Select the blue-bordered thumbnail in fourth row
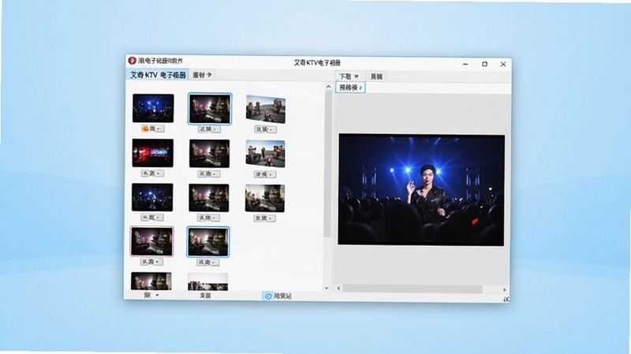The image size is (631, 354). pos(208,242)
